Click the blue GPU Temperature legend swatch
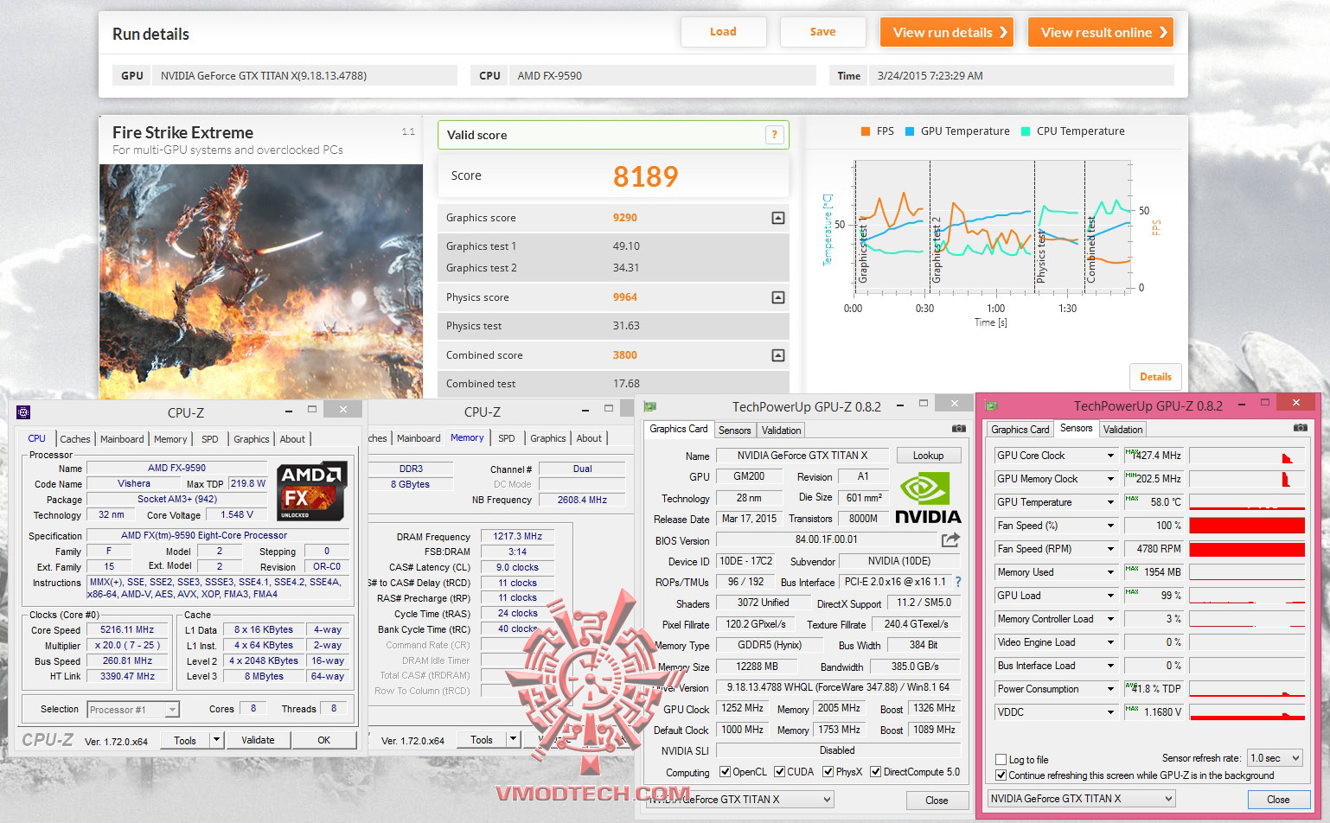 [x=910, y=131]
